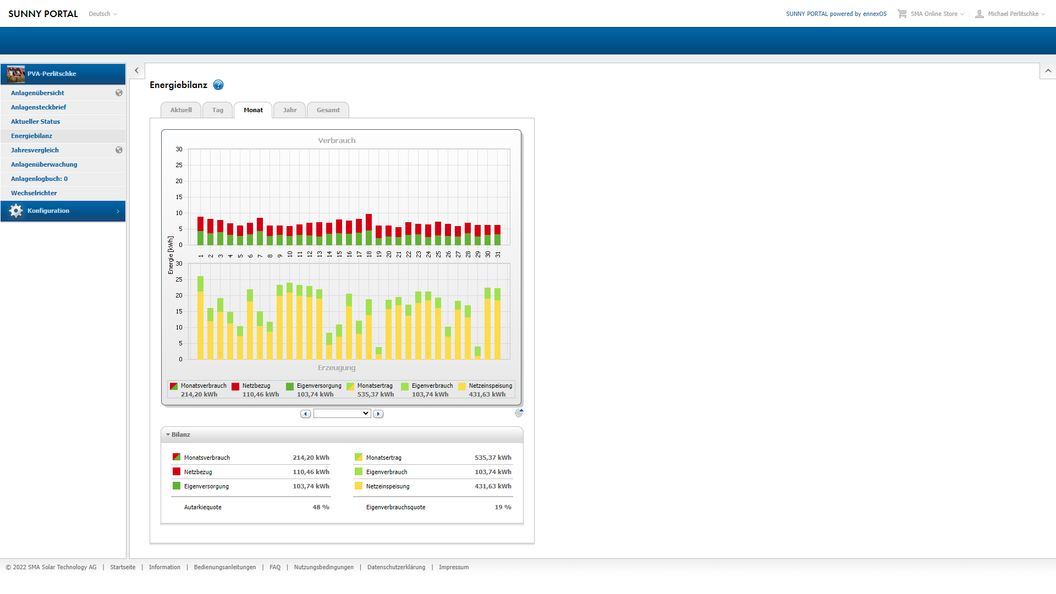Collapse the sidebar with left chevron
1056x594 pixels.
coord(137,70)
